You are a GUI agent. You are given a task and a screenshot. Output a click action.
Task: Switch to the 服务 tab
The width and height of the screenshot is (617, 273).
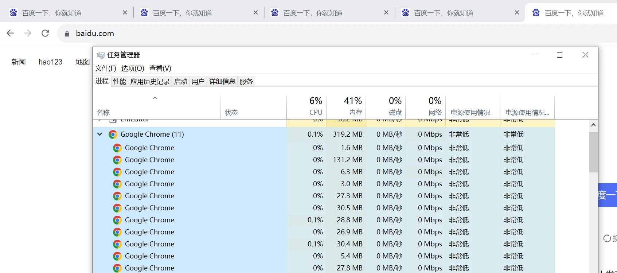coord(246,82)
